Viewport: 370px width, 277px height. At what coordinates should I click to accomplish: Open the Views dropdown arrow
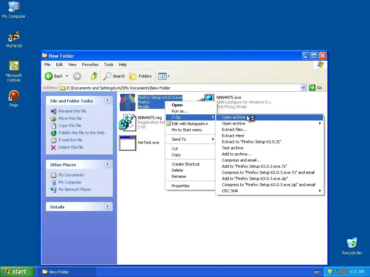(168, 76)
